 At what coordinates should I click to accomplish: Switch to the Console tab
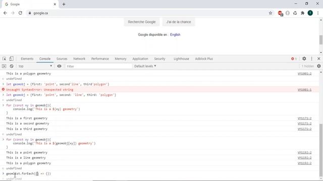(45, 59)
